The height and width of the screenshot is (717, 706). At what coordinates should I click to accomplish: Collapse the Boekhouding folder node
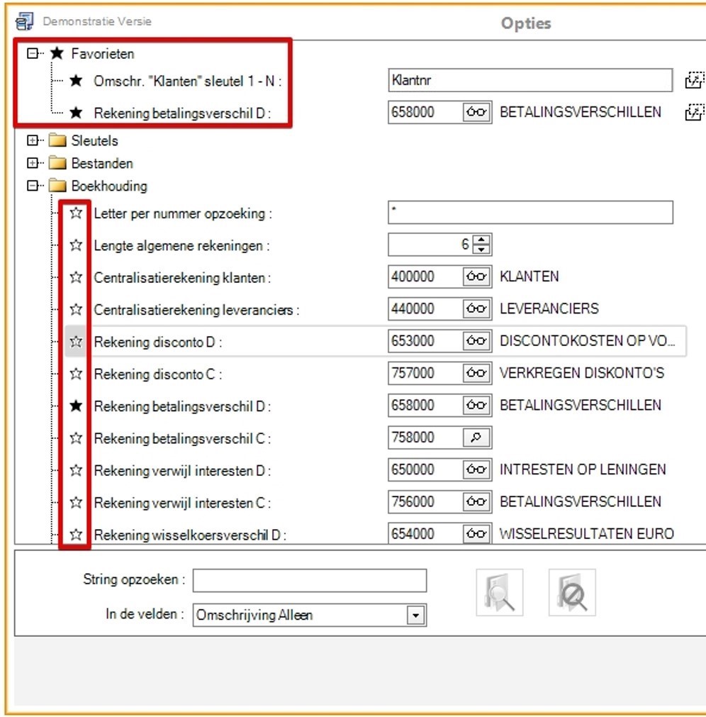coord(32,186)
